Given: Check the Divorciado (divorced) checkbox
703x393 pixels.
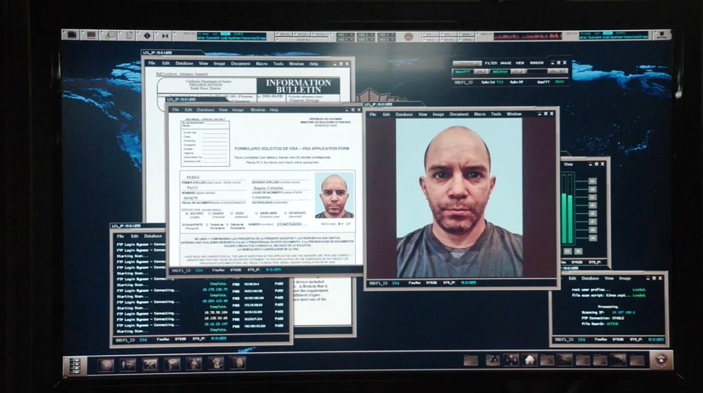Looking at the screenshot, I should (286, 214).
